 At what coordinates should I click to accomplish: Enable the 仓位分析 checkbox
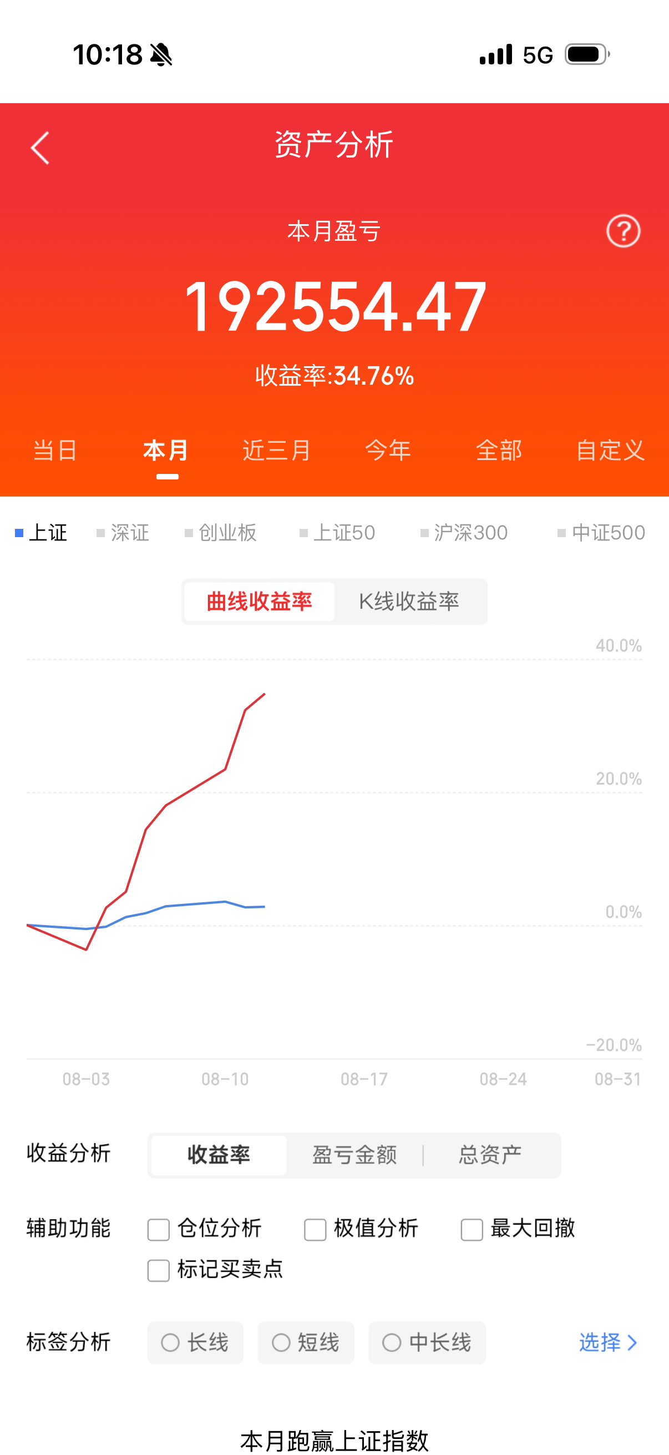[x=159, y=1230]
